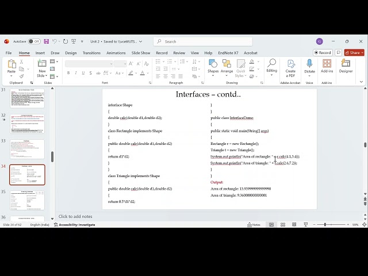Screen dimensions: 368x276
Task: Click the Cut scissors icon
Action: pyautogui.click(x=21, y=62)
